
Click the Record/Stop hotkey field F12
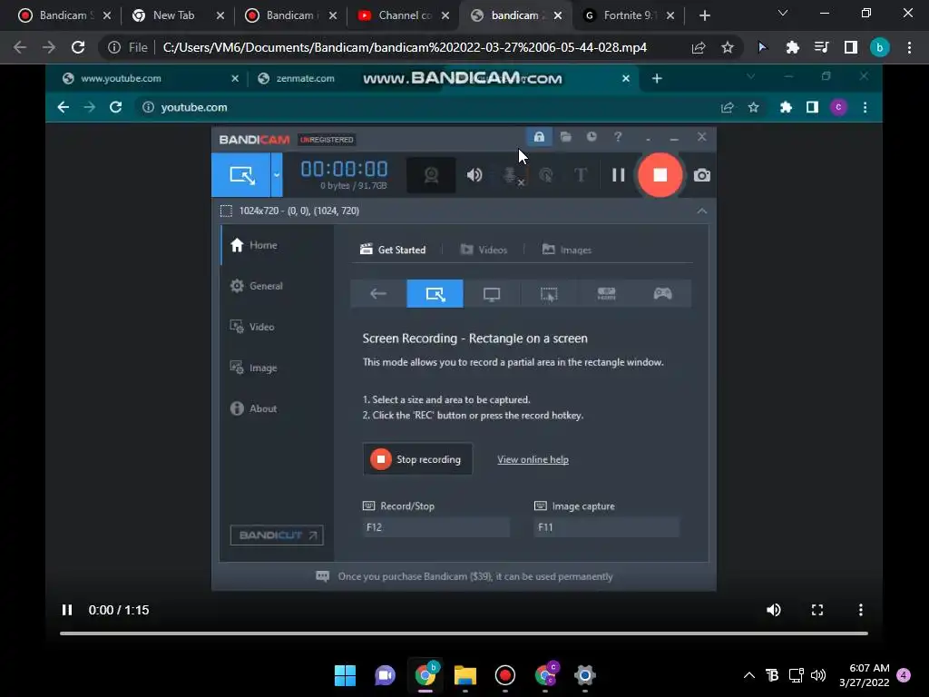pos(435,527)
